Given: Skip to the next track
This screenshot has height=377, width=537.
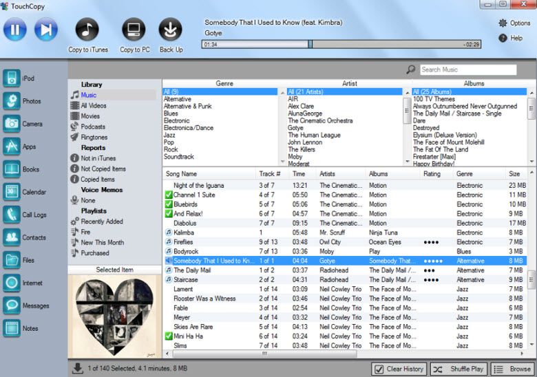Looking at the screenshot, I should click(46, 30).
